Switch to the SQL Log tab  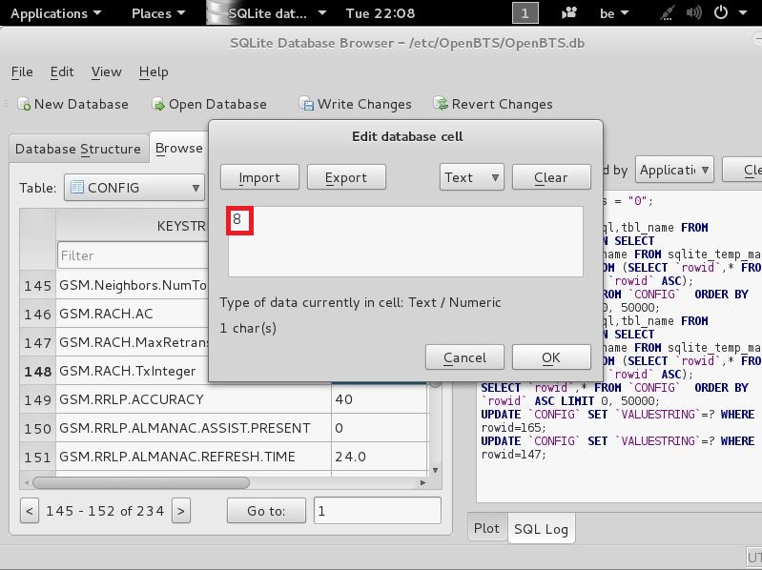point(541,529)
